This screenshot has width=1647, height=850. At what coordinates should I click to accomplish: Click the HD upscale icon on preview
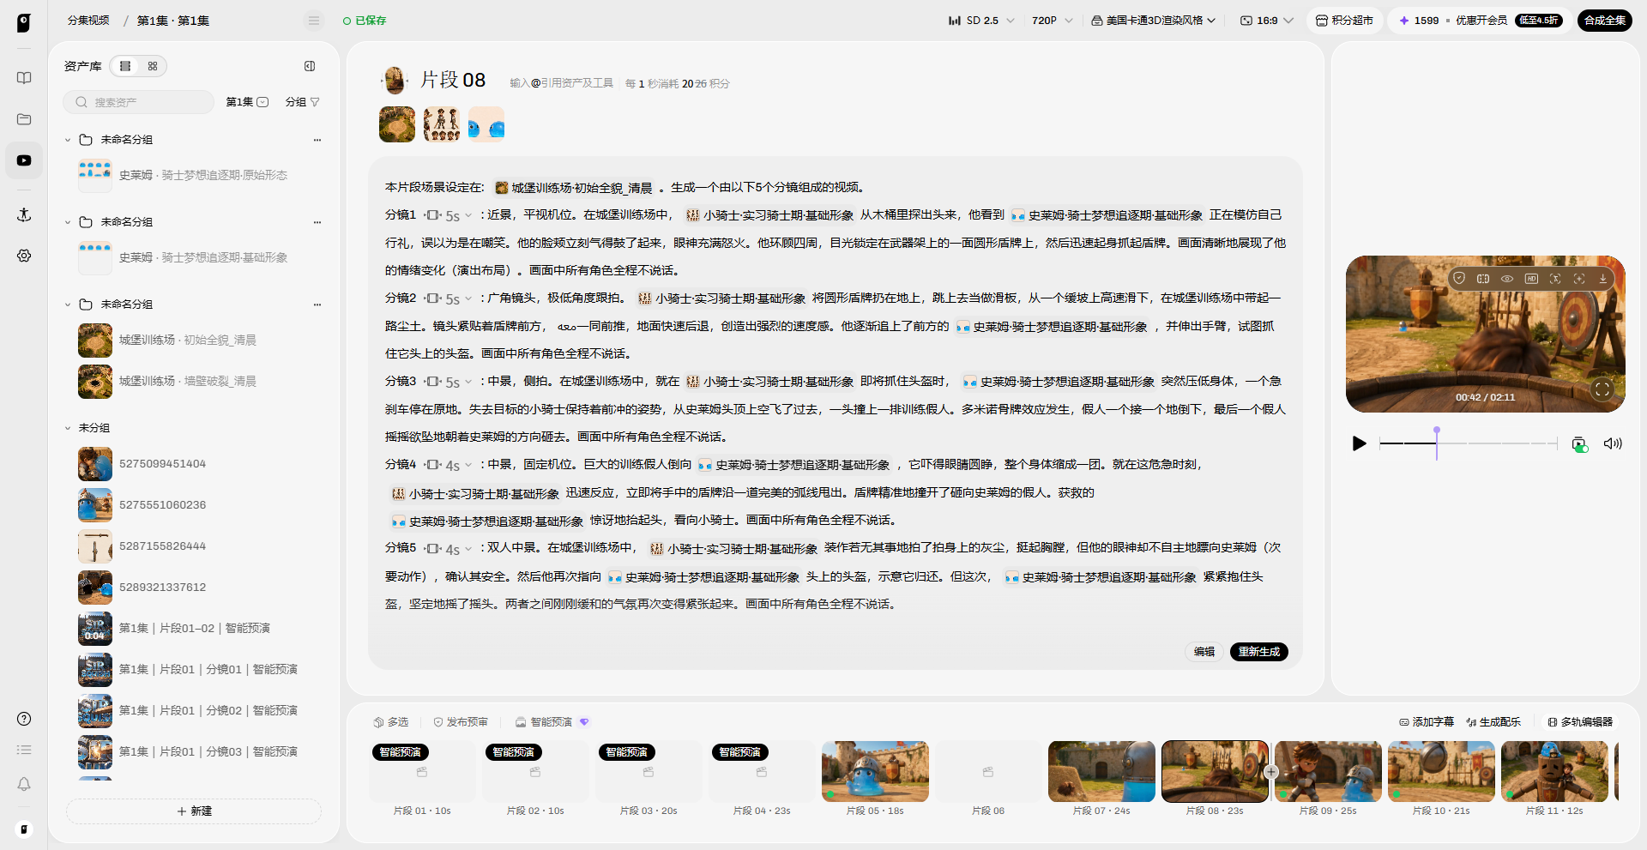tap(1531, 279)
